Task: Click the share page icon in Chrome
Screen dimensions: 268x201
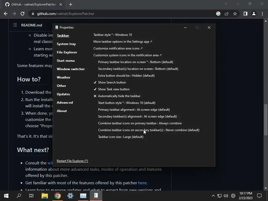Action: click(x=227, y=14)
